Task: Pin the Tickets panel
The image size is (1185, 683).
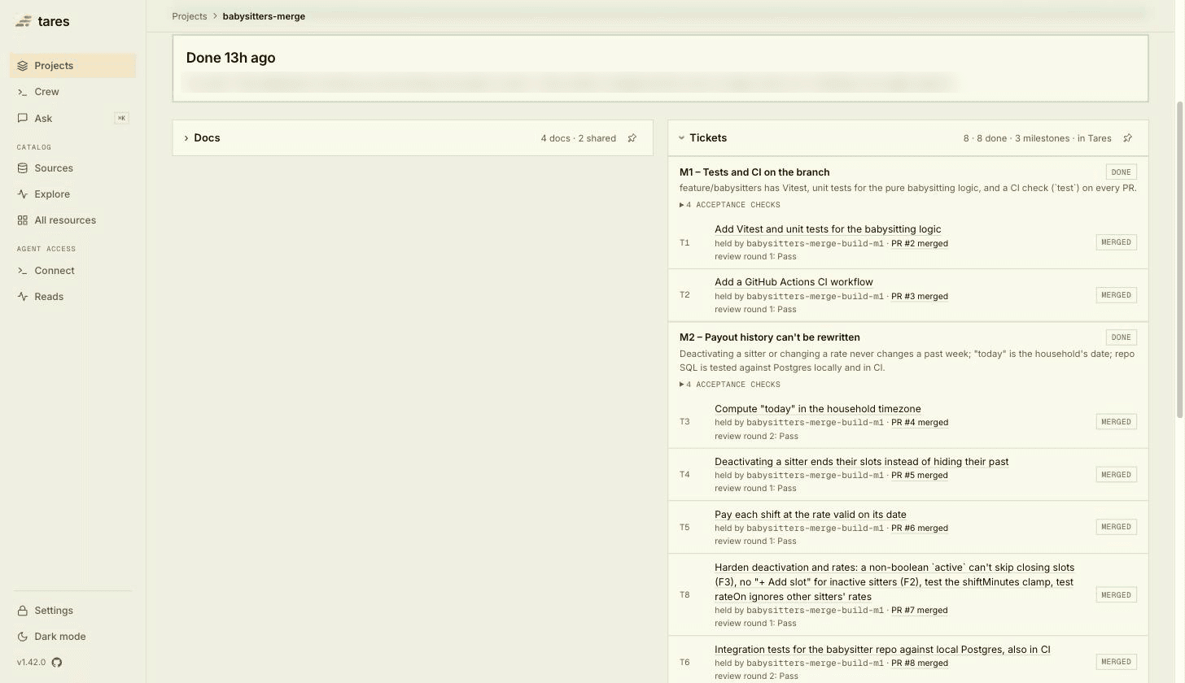Action: (1128, 138)
